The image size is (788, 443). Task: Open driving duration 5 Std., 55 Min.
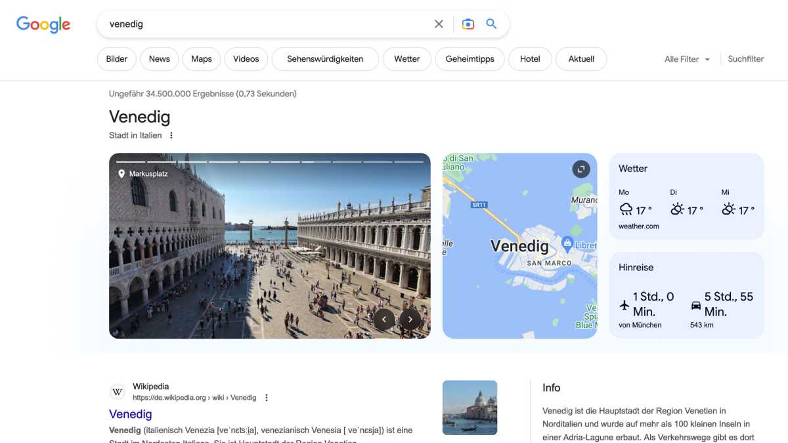tap(729, 304)
